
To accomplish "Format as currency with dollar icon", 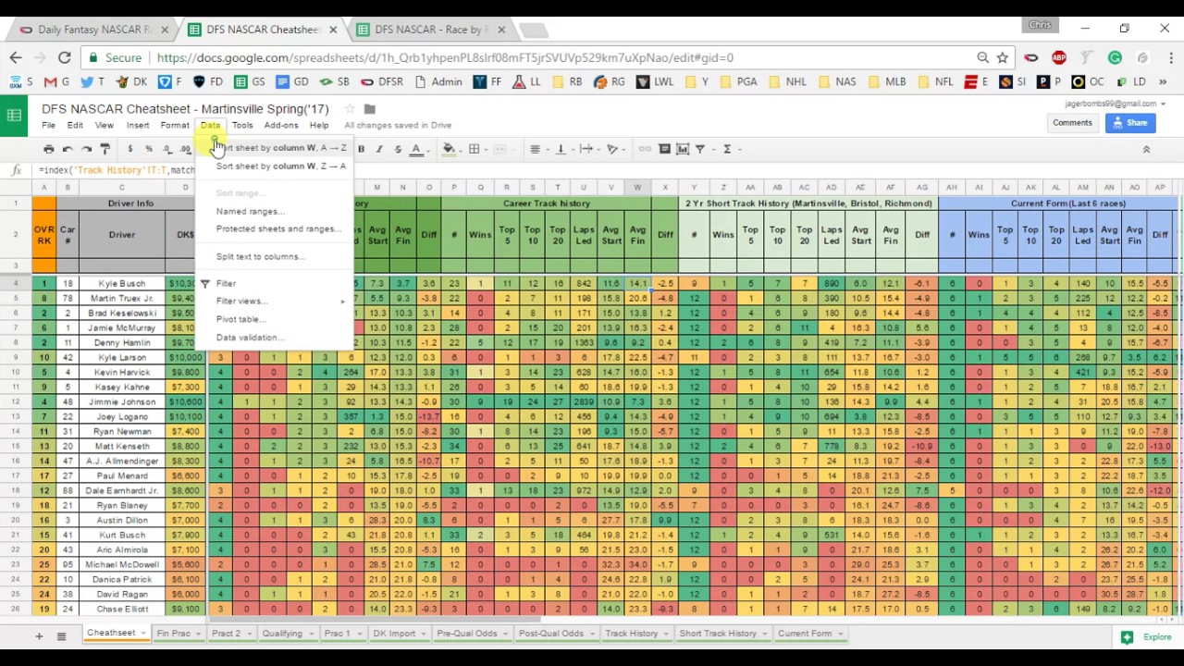I will (x=130, y=149).
